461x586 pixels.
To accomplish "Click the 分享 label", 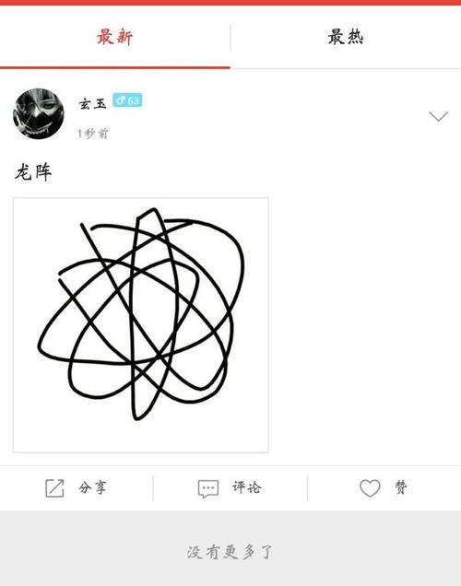I will 92,487.
